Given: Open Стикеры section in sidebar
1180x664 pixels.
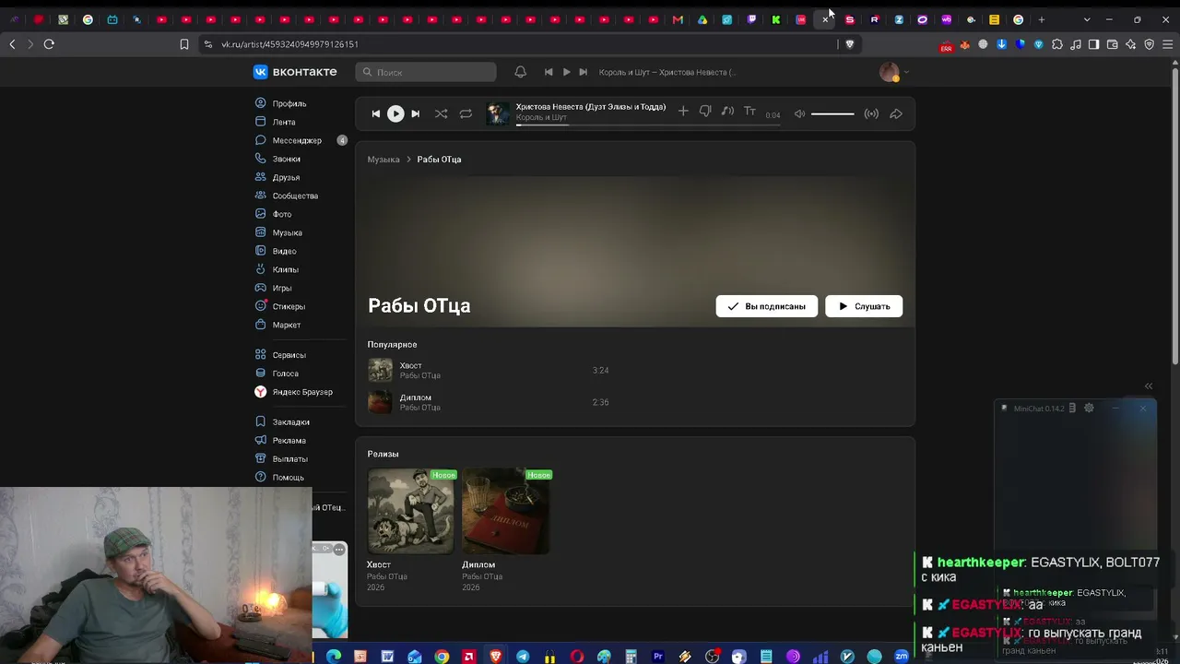Looking at the screenshot, I should pos(279,306).
